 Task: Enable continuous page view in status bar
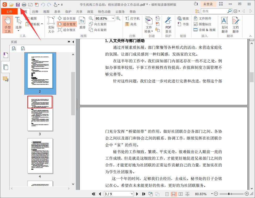tap(173, 194)
